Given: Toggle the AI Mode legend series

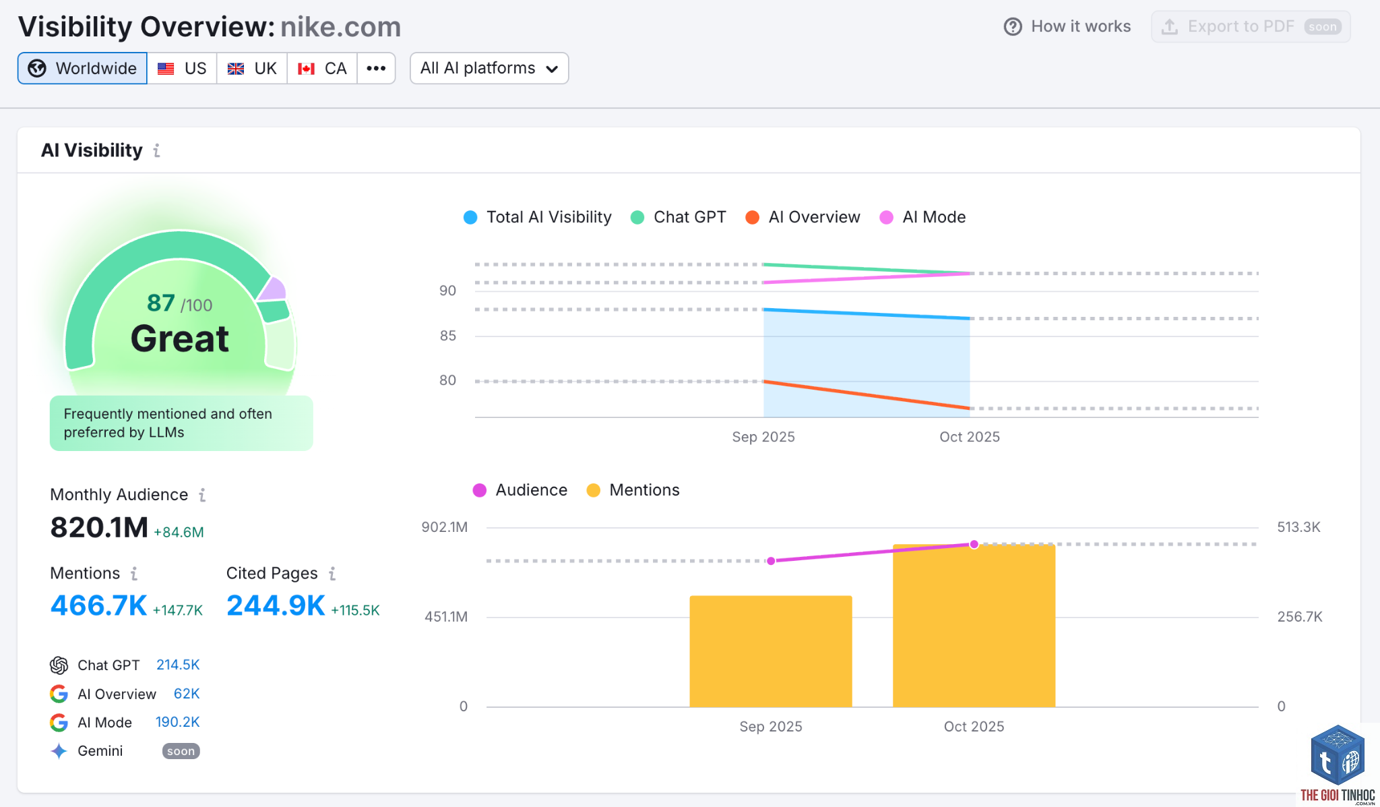Looking at the screenshot, I should coord(923,217).
